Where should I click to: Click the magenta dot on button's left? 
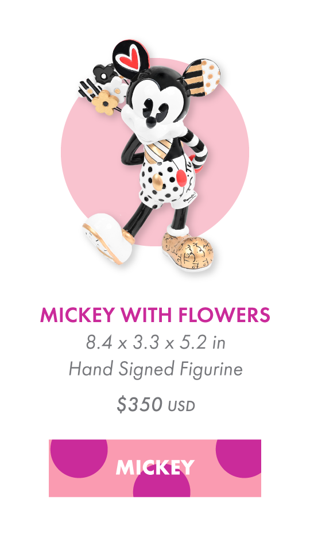(79, 458)
